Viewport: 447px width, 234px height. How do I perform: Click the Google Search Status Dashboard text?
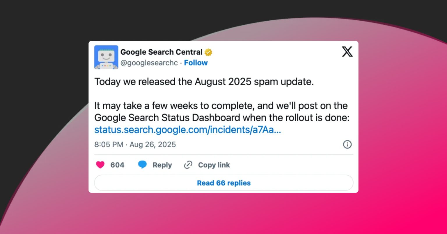pos(167,118)
